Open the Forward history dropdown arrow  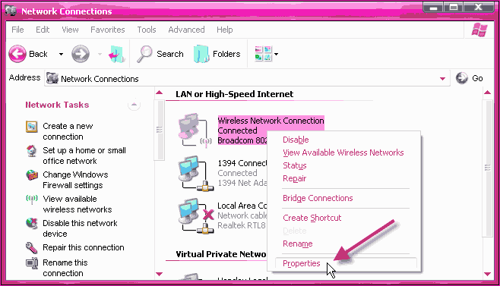coord(100,54)
